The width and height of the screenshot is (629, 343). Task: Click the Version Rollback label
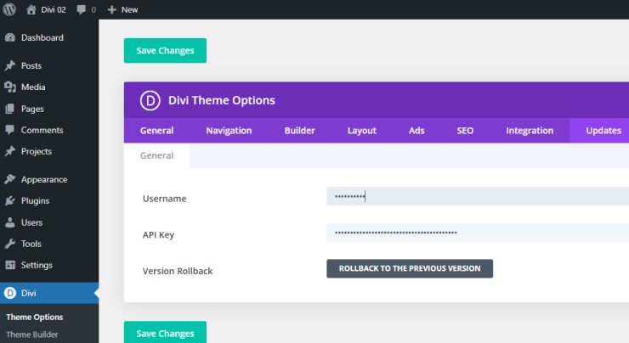(178, 271)
